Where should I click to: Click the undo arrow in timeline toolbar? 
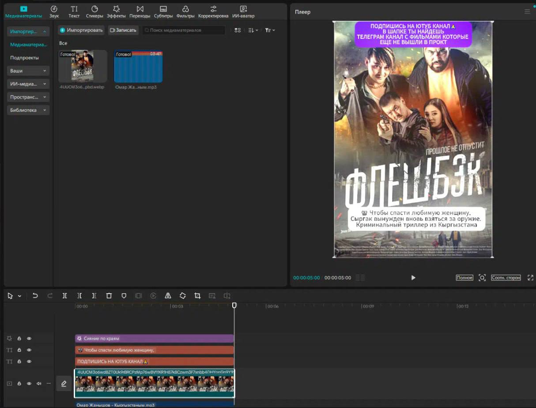(x=35, y=296)
